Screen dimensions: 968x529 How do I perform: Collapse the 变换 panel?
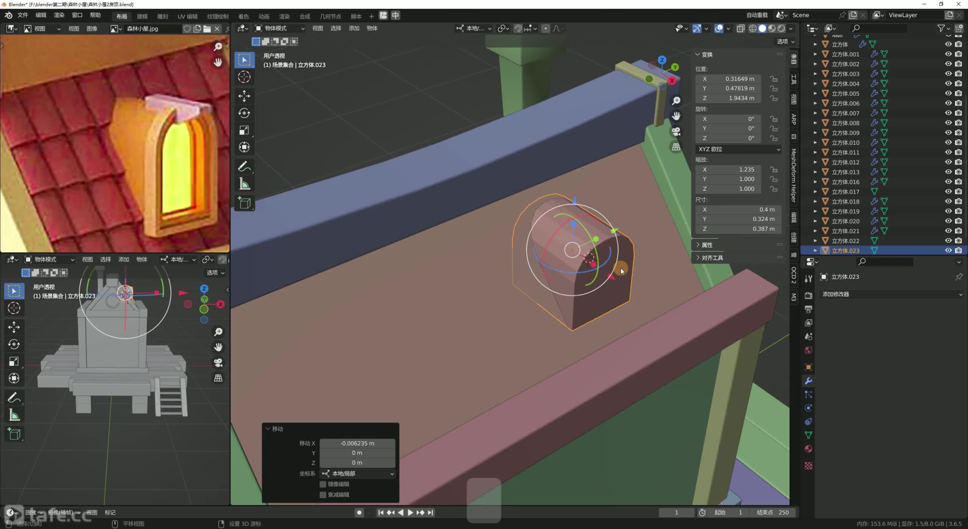(x=707, y=54)
